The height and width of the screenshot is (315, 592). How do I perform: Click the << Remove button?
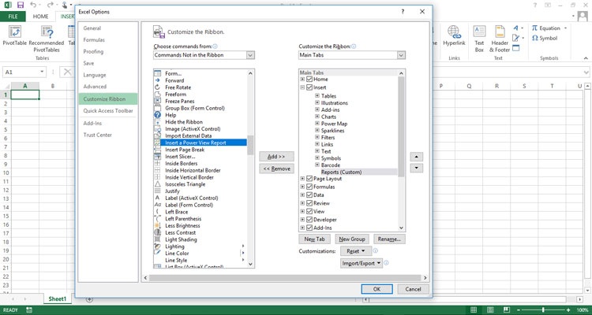(276, 169)
